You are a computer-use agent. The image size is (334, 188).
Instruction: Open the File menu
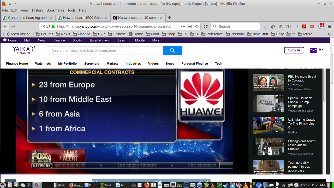tap(5, 10)
